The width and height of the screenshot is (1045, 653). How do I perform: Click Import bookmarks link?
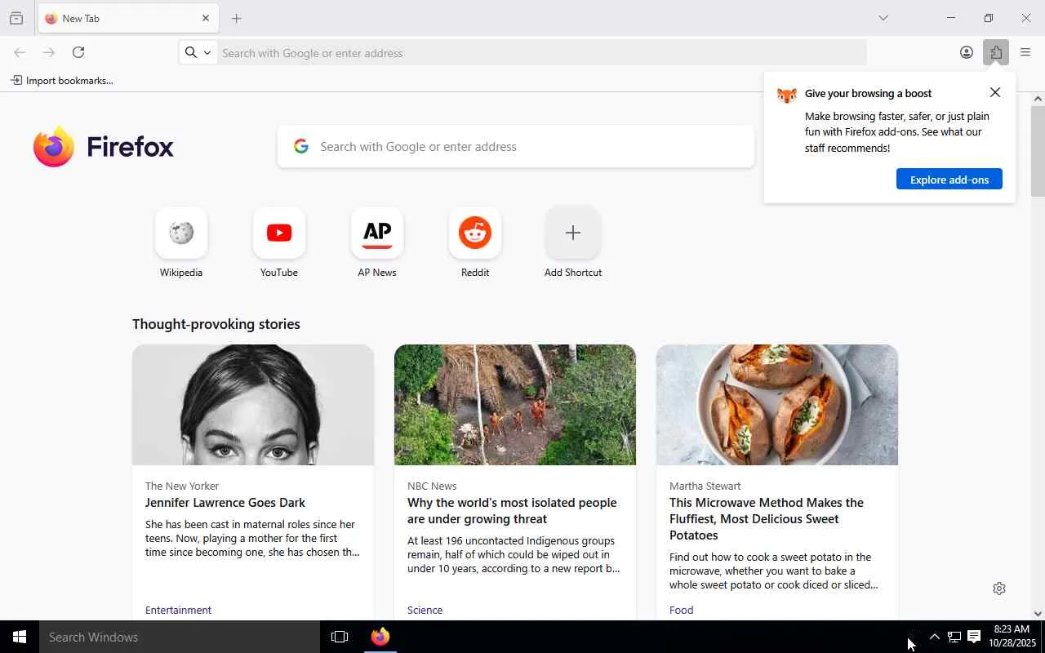click(62, 80)
